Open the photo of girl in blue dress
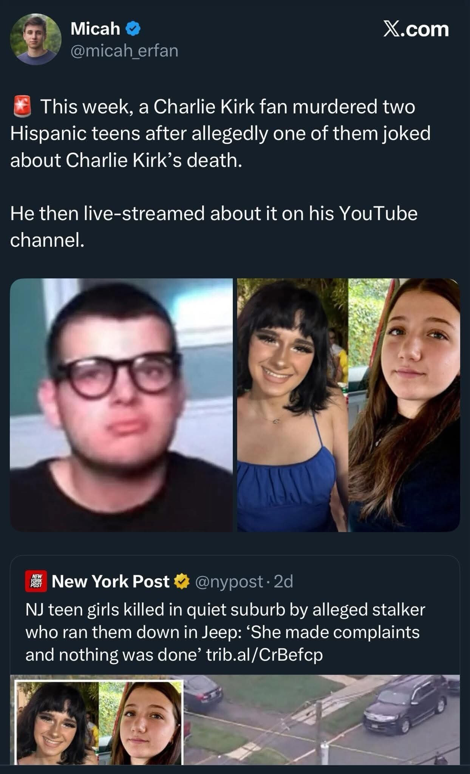The width and height of the screenshot is (470, 774). 292,405
